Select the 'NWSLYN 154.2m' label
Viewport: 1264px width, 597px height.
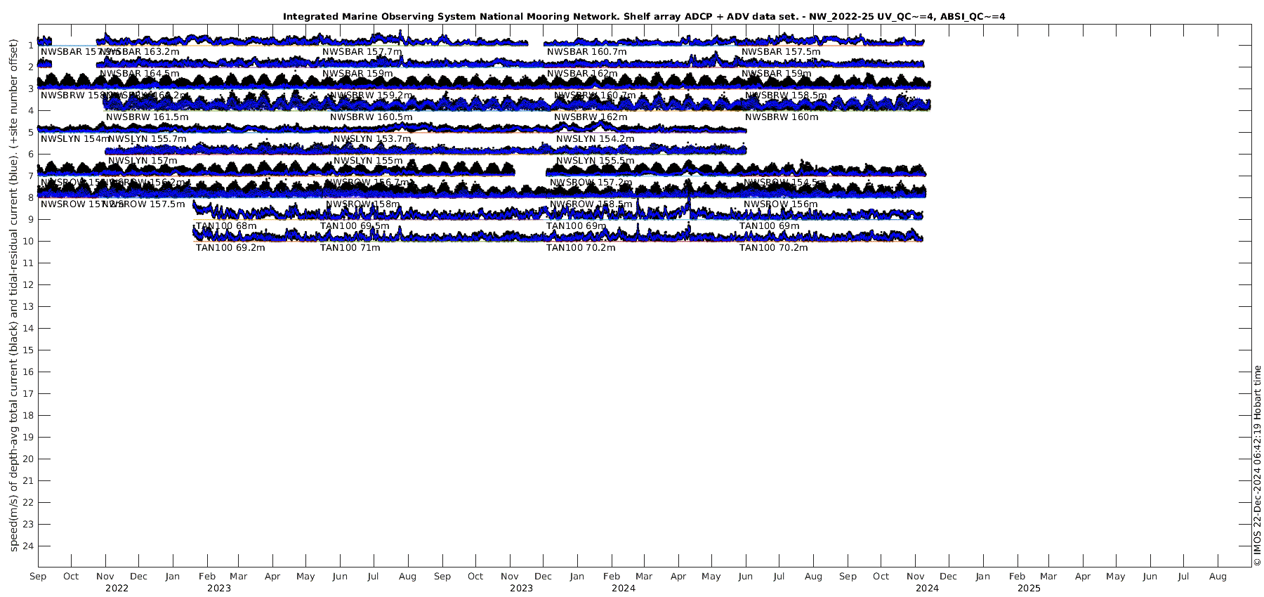[x=595, y=139]
